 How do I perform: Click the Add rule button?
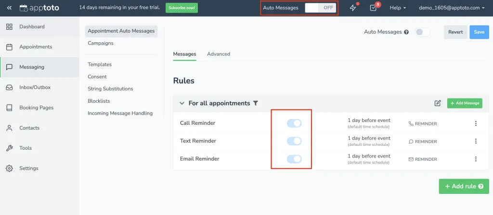tap(464, 187)
